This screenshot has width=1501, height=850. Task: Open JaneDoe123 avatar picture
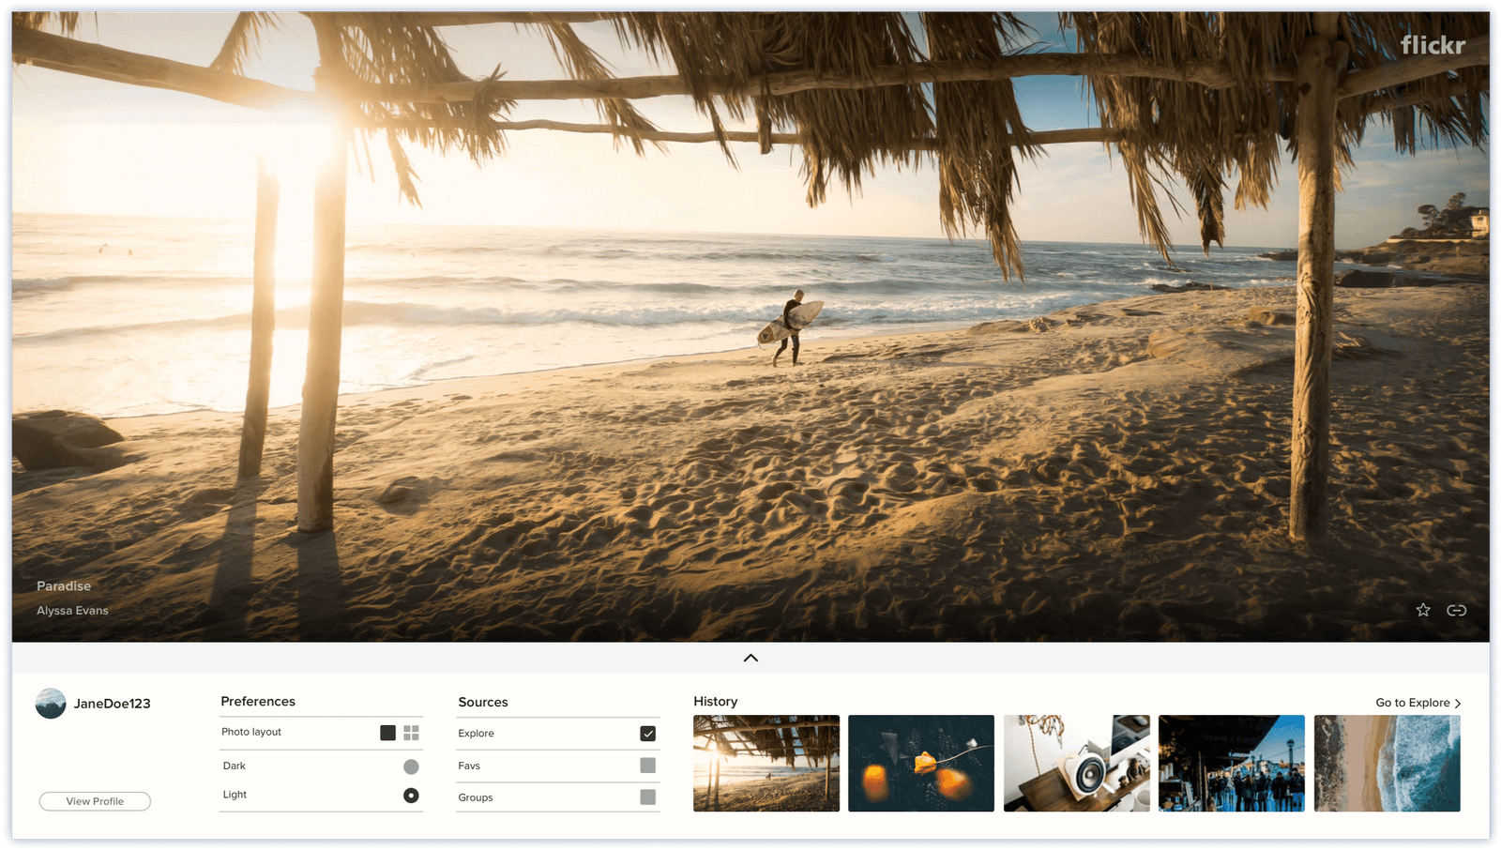coord(51,704)
